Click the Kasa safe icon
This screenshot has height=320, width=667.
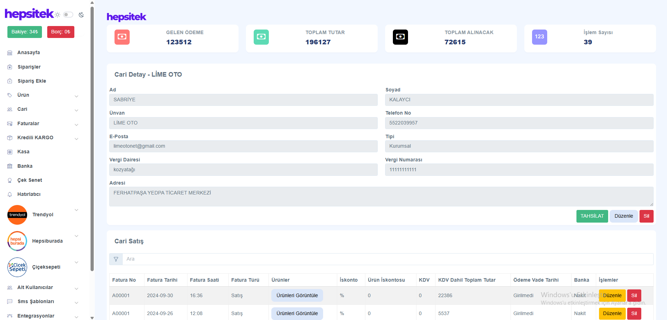[x=10, y=152]
